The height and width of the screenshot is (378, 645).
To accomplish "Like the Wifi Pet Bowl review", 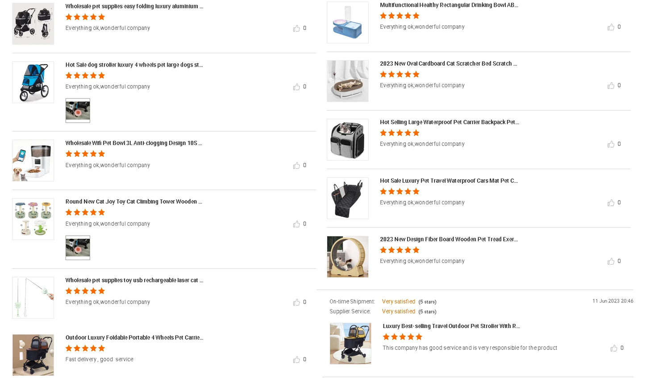I will pos(296,166).
